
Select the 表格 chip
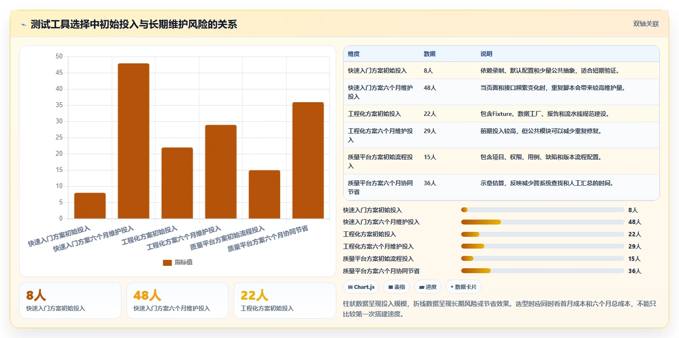[396, 287]
